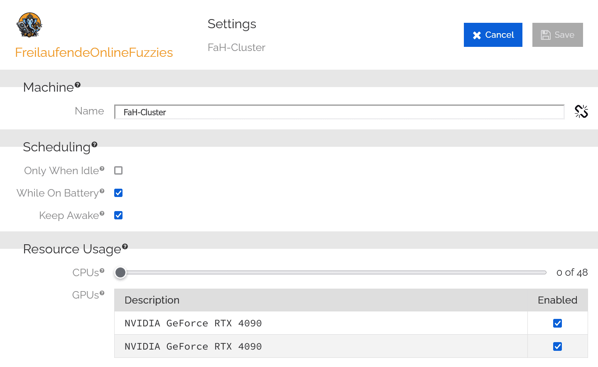Screen dimensions: 598x367
Task: Click the unlink machine icon
Action: [581, 111]
